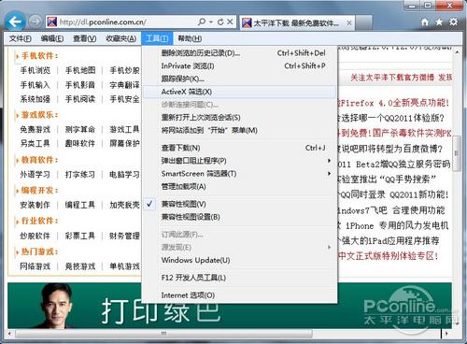The height and width of the screenshot is (344, 467).
Task: Open the 收藏夹(A) menu
Action: pos(120,38)
